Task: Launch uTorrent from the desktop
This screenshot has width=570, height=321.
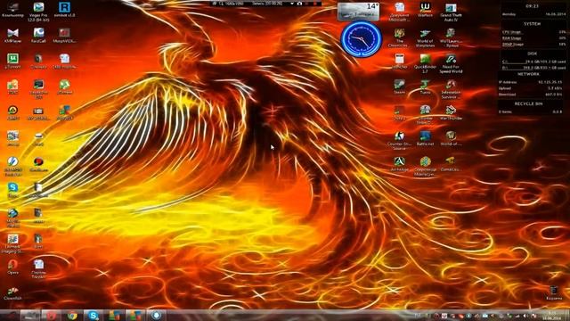Action: [13, 62]
